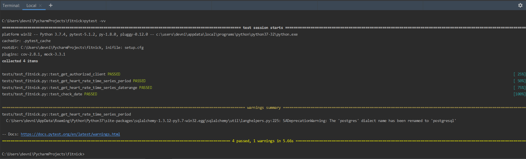
Task: Click the test_check_date PASSED line
Action: click(50, 94)
